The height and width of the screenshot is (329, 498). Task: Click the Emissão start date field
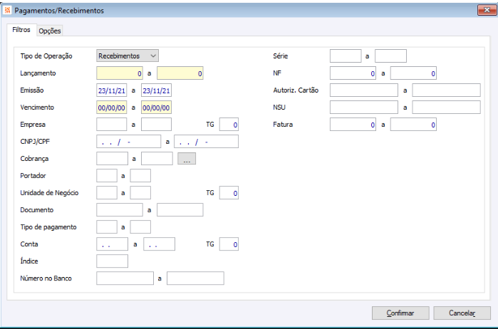(112, 90)
